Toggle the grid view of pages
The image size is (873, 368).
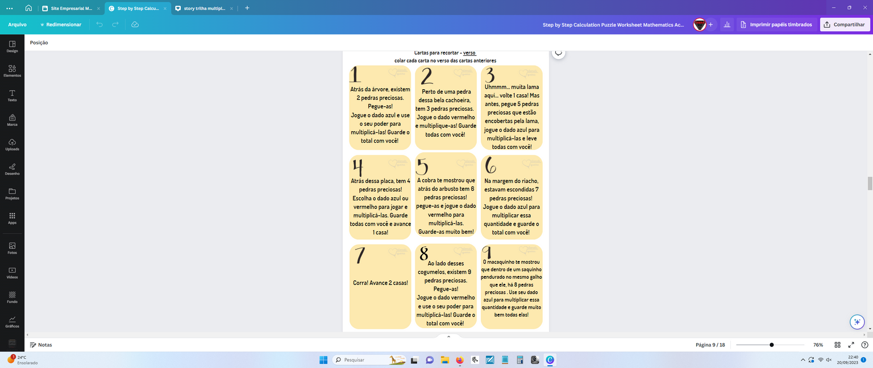click(x=837, y=345)
